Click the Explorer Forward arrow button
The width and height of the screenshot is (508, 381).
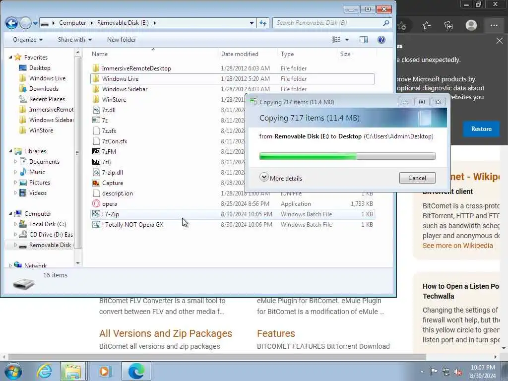pos(25,23)
